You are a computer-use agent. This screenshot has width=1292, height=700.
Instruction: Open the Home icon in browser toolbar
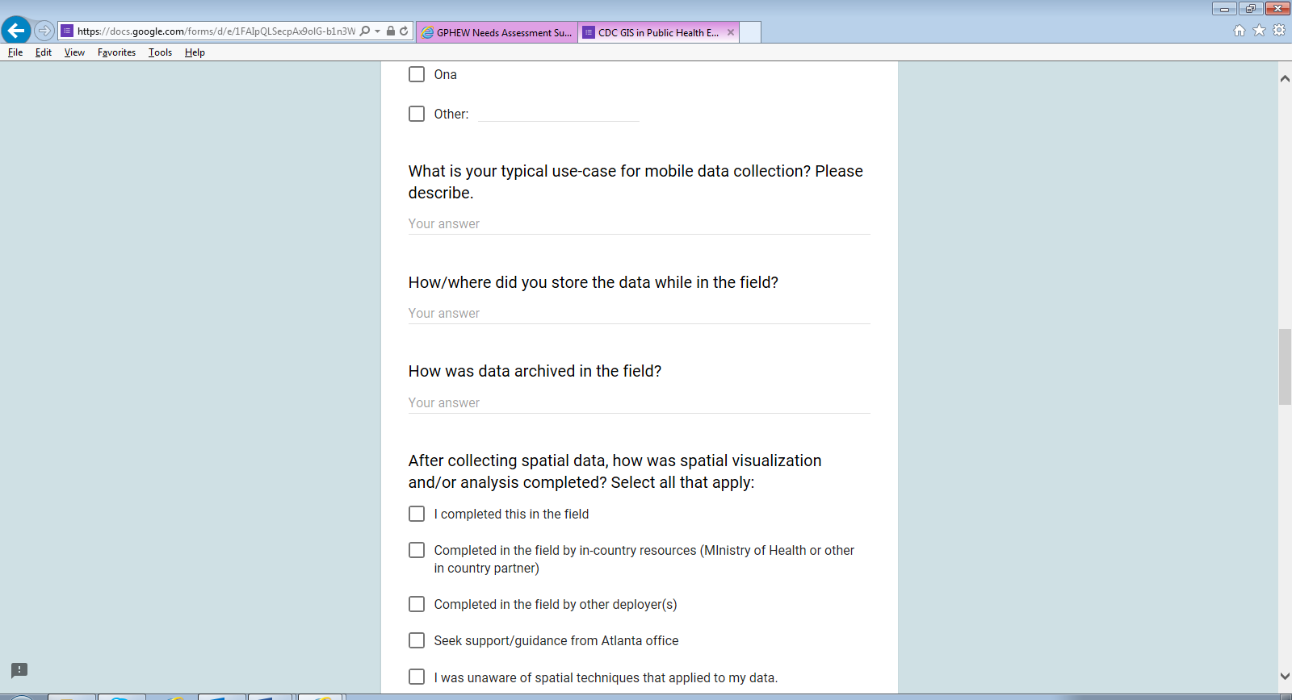1240,31
